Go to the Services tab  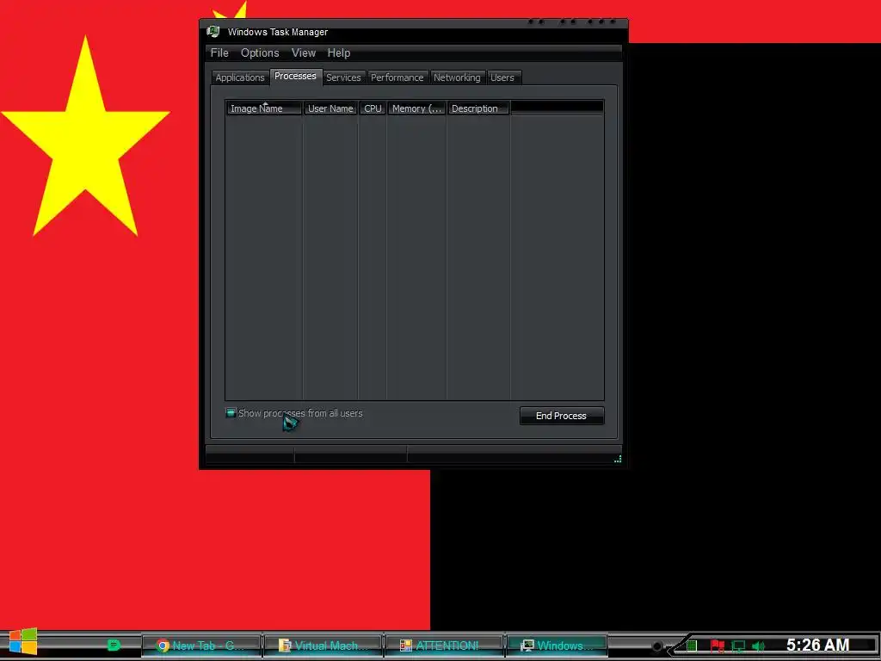(343, 77)
